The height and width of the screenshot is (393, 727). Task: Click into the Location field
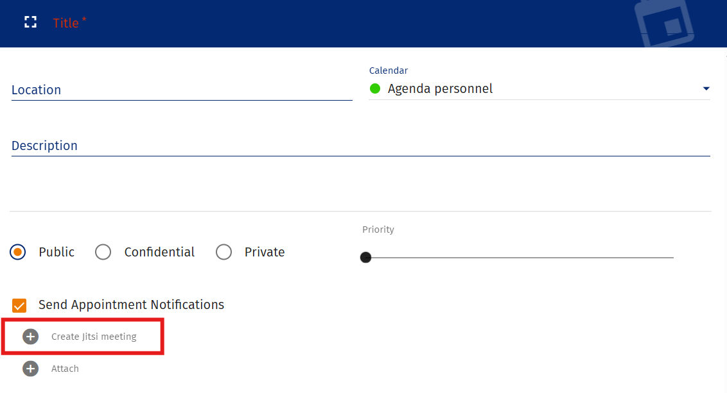(181, 90)
